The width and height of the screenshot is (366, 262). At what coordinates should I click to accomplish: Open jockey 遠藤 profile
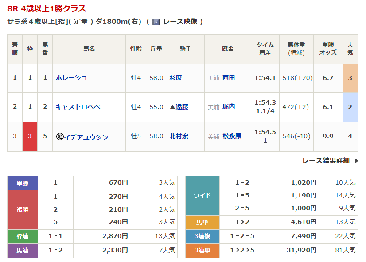click(x=182, y=107)
